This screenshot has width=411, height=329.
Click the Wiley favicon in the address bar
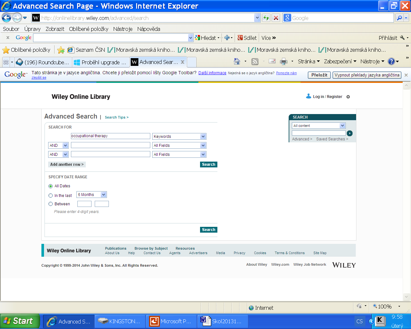[36, 18]
